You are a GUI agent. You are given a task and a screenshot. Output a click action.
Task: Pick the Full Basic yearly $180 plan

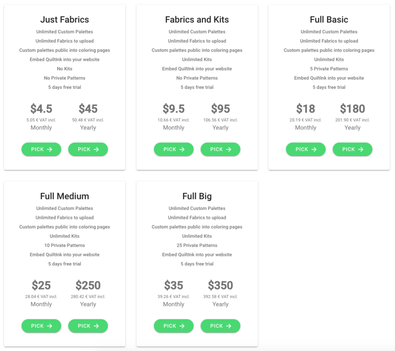[x=353, y=149]
